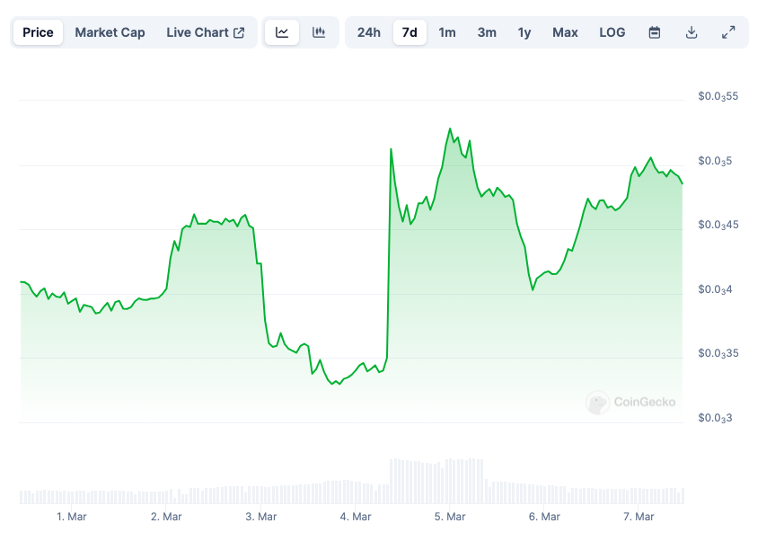Choose the 1m time range

[x=447, y=32]
